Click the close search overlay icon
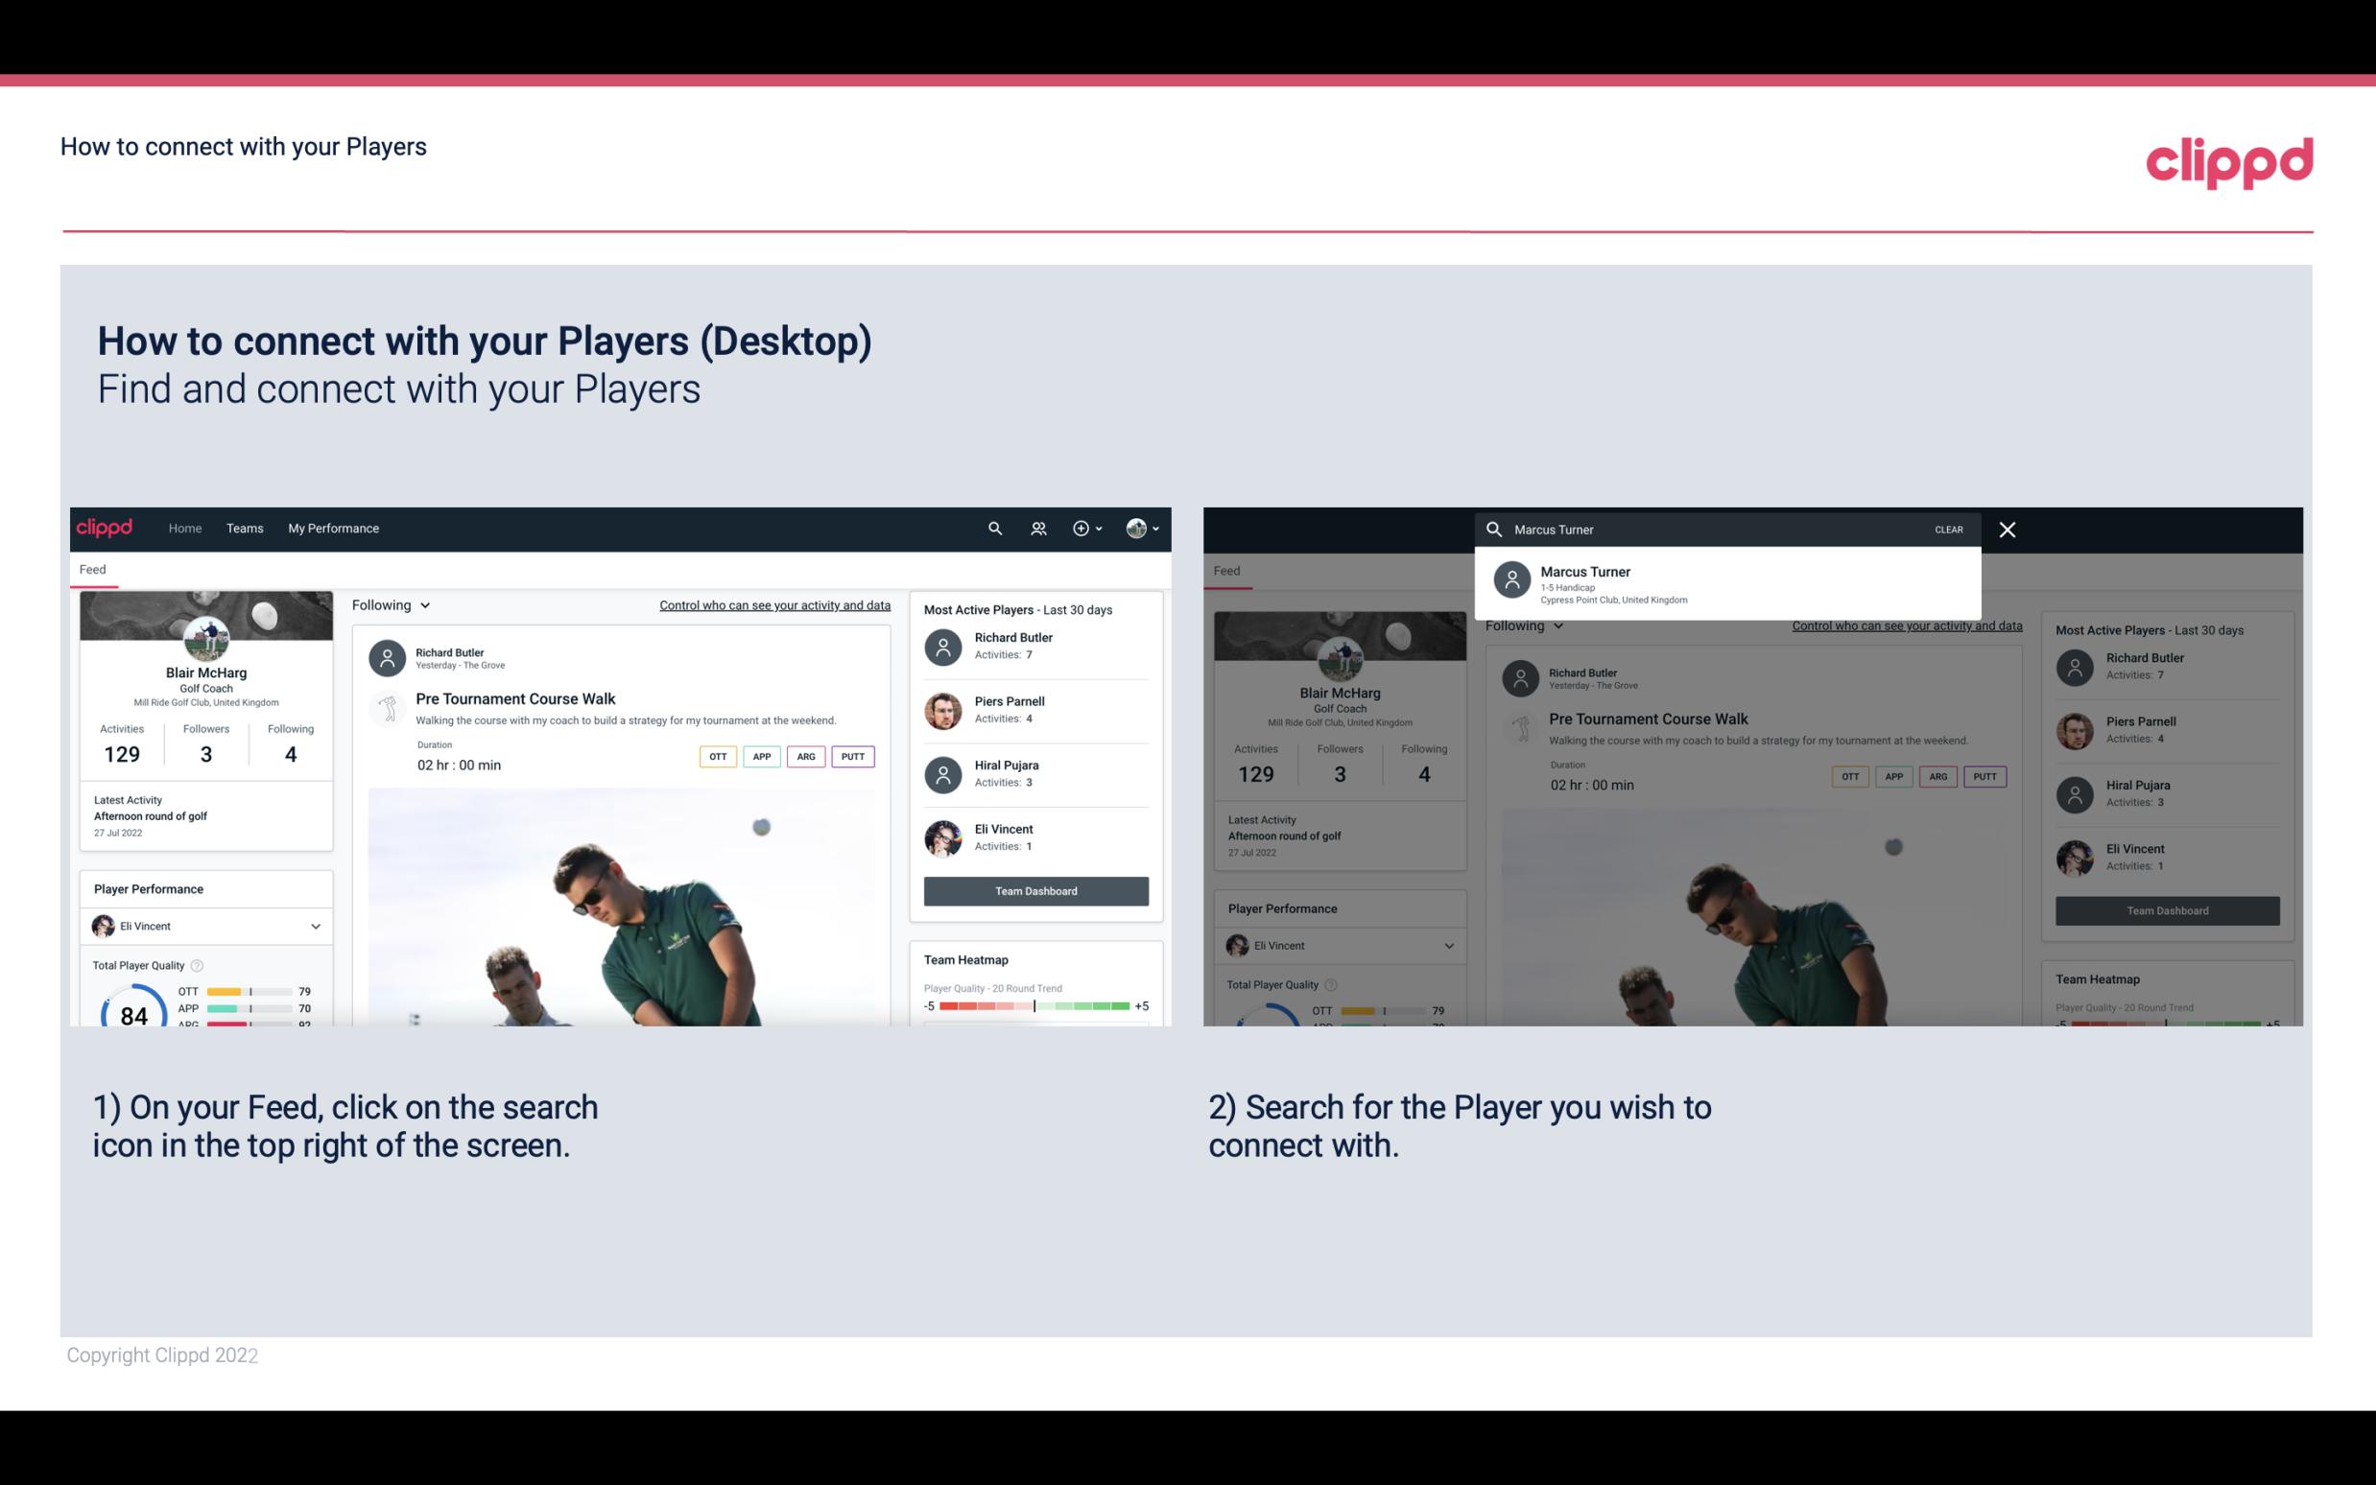Screen dimensions: 2376x1485 tap(2010, 529)
